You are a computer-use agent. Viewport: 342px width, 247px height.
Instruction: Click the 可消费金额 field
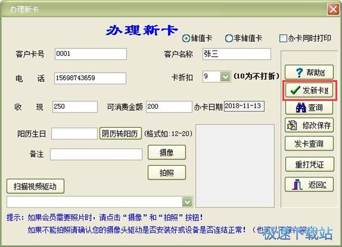pyautogui.click(x=169, y=106)
